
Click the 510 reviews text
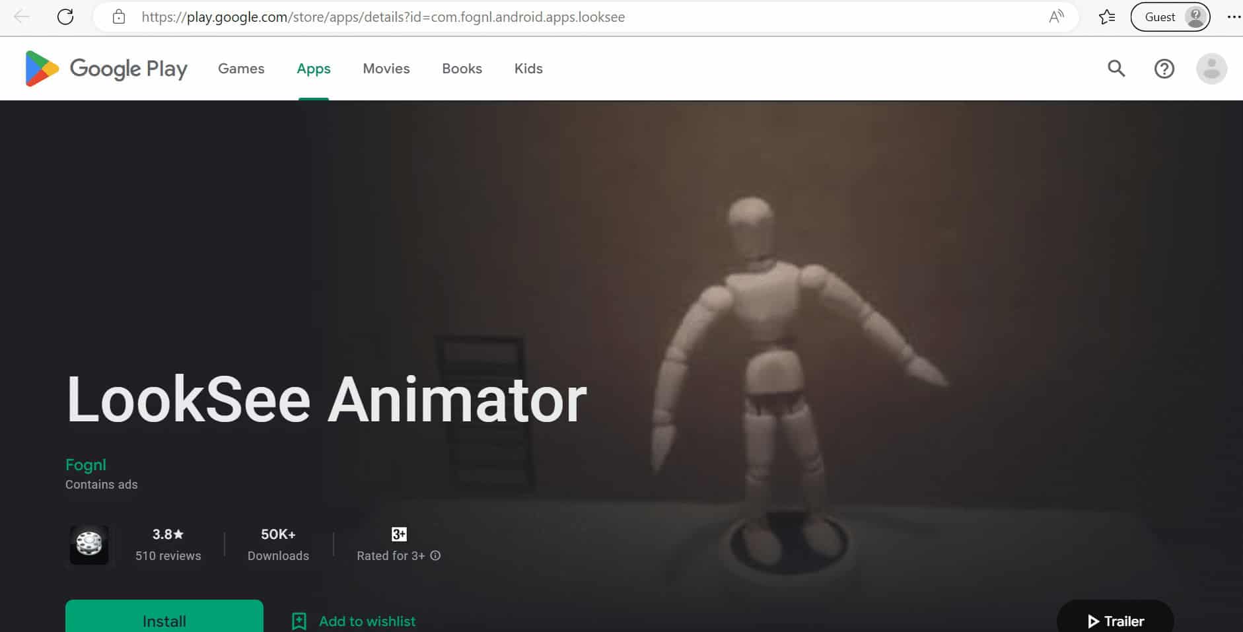(168, 555)
